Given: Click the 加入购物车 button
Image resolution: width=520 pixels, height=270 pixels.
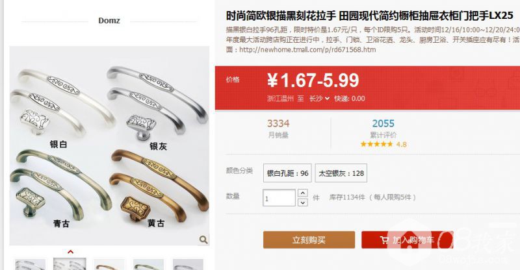Looking at the screenshot, I should (408, 240).
